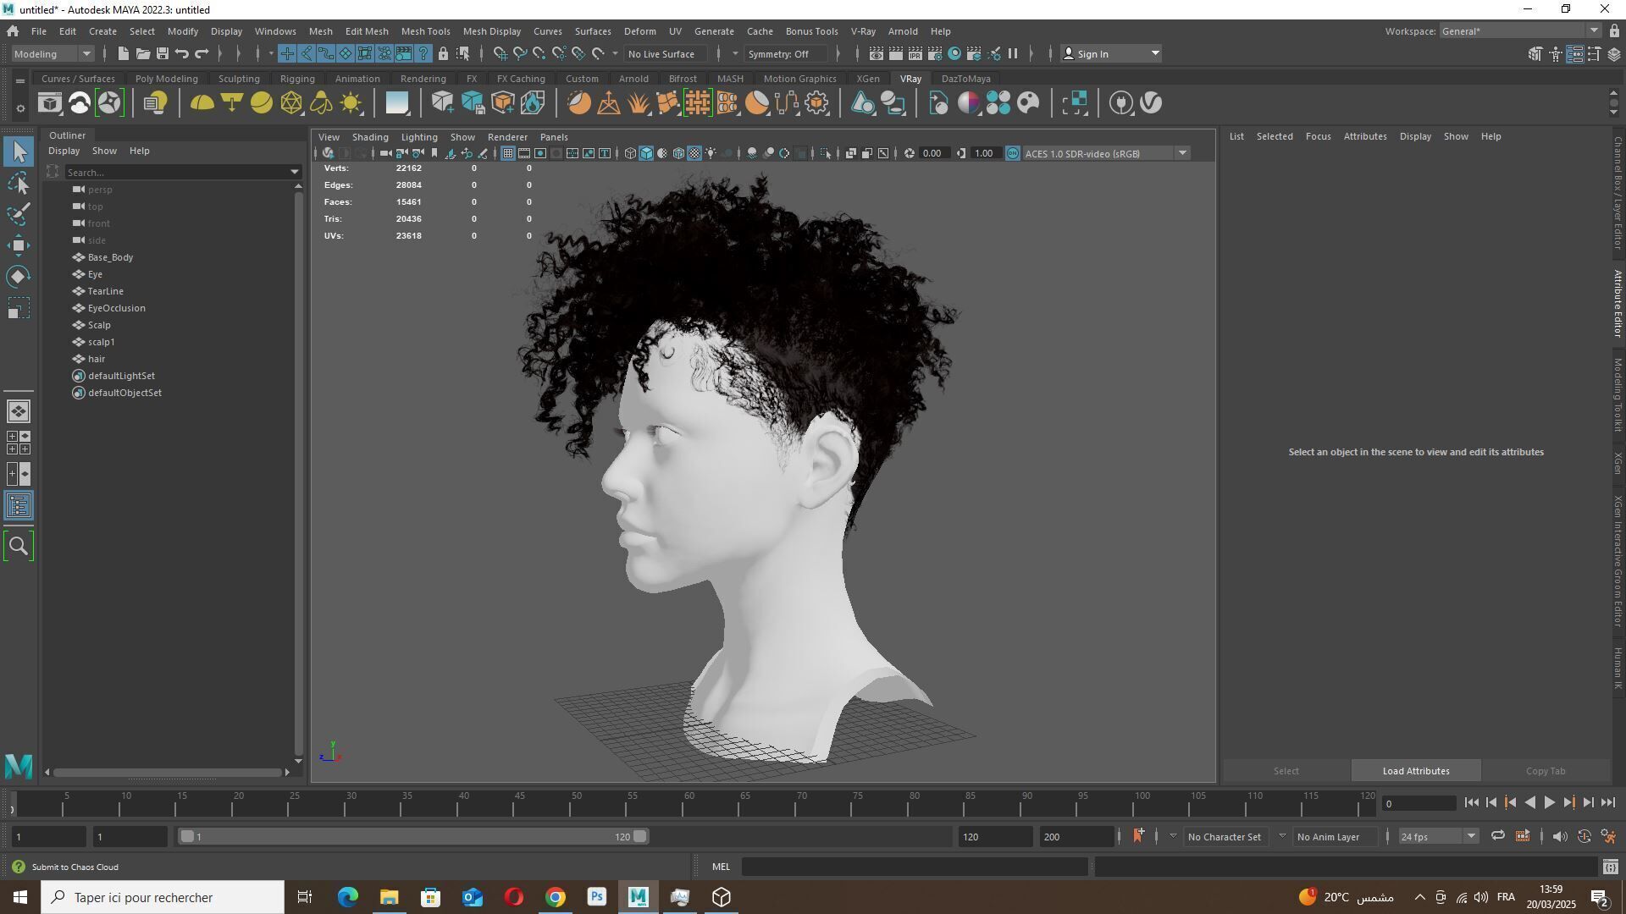The height and width of the screenshot is (914, 1626).
Task: Open the Outliner Display menu
Action: 64,151
